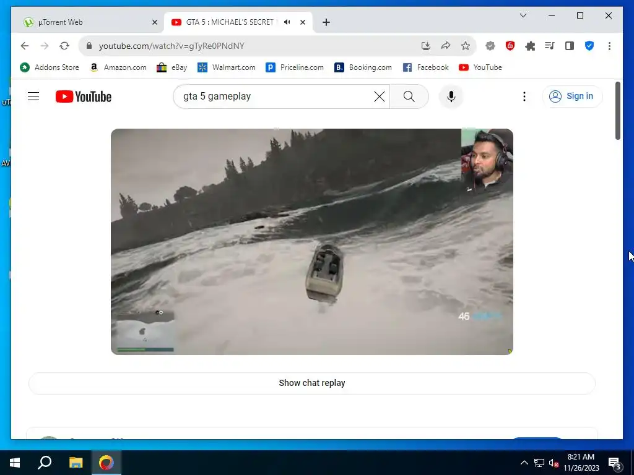Open the Booking.com bookmark
634x475 pixels.
pyautogui.click(x=363, y=67)
